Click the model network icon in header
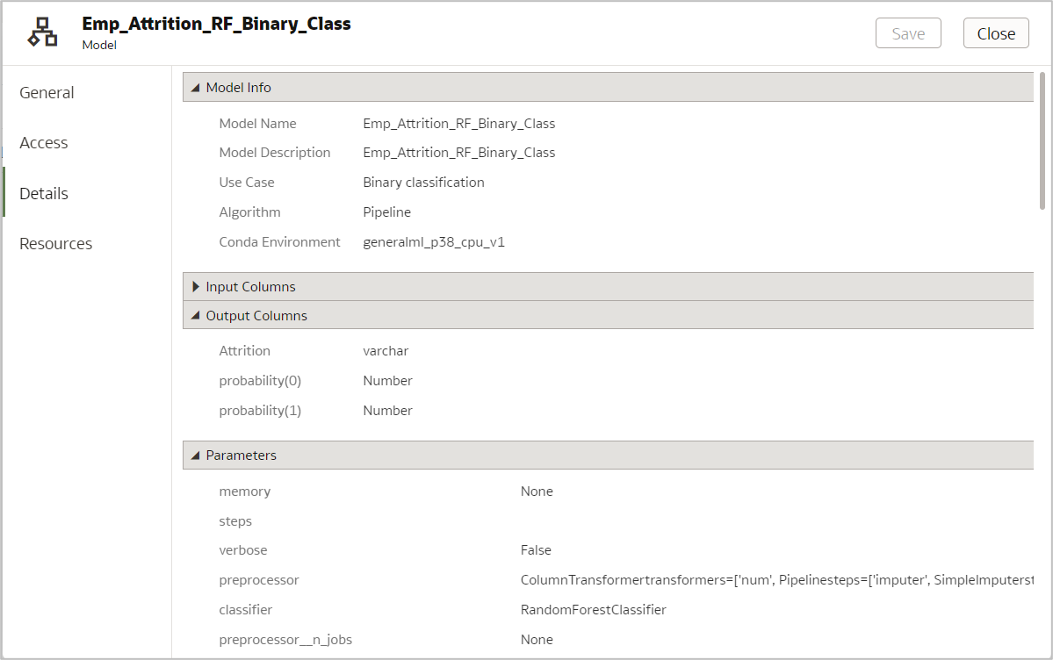 (42, 32)
